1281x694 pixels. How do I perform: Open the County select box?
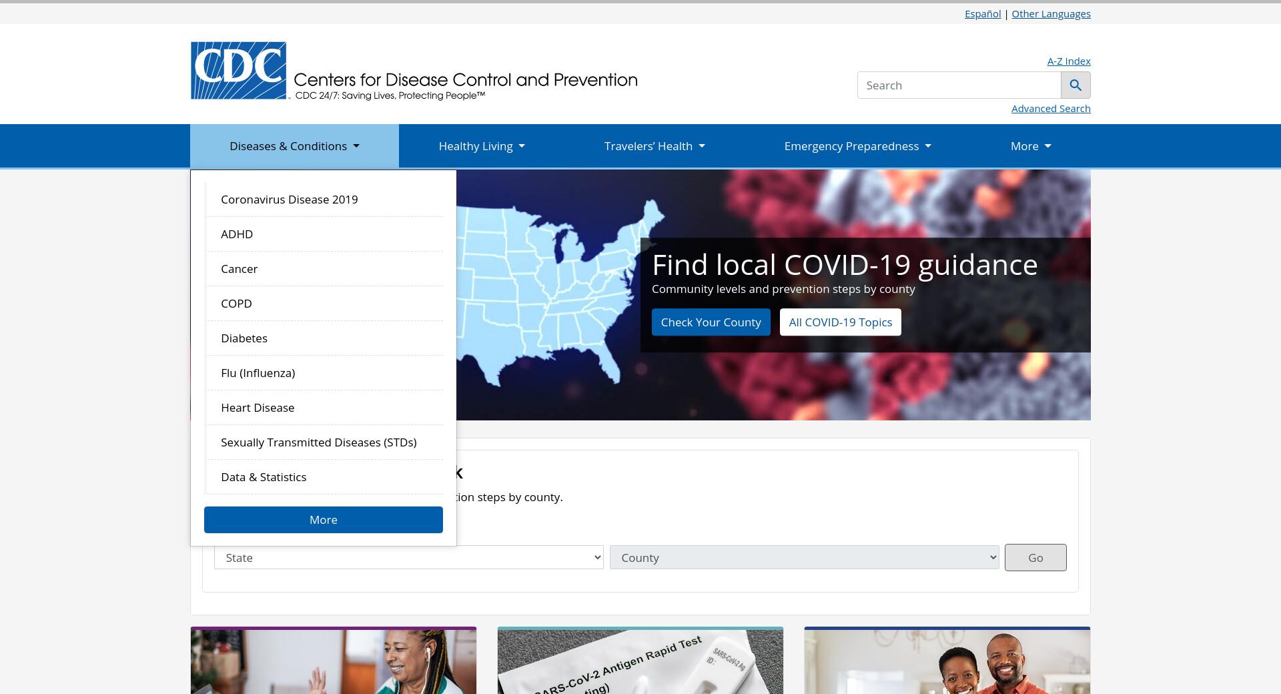804,558
